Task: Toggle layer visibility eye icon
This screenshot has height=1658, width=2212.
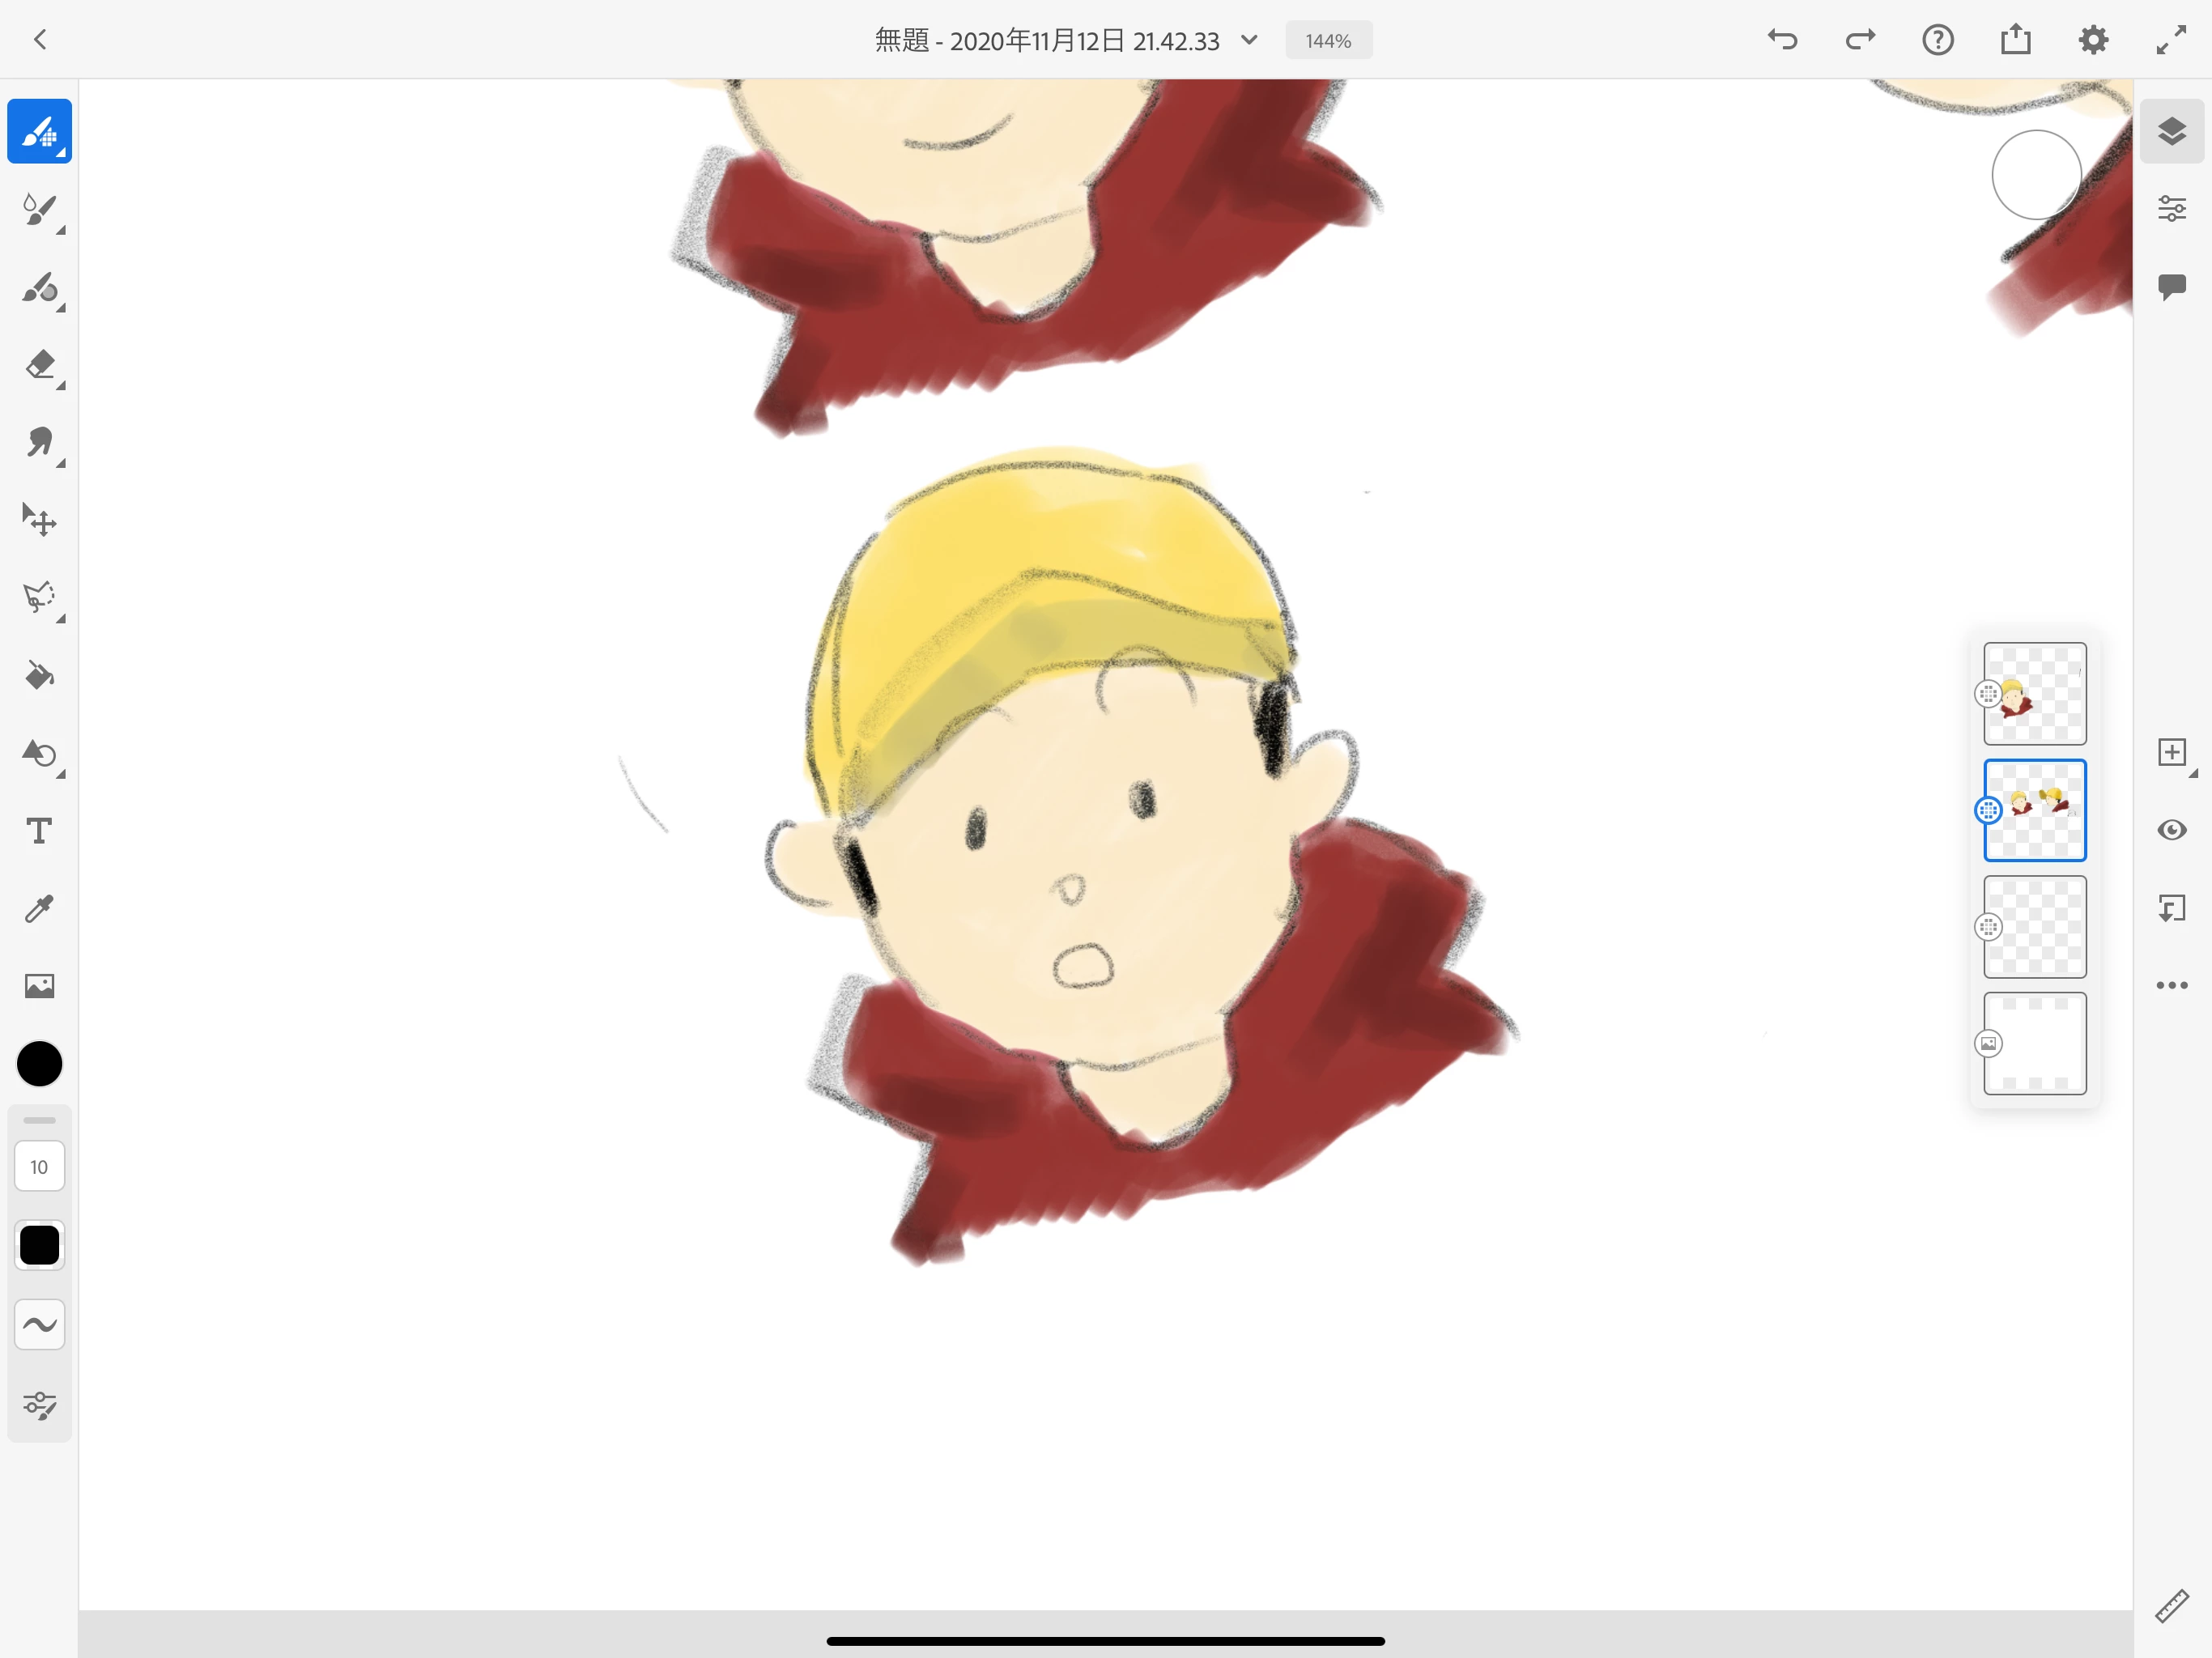Action: (x=2171, y=830)
